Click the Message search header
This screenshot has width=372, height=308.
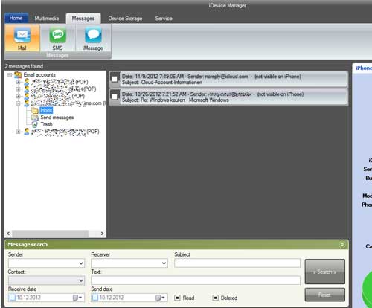(176, 245)
